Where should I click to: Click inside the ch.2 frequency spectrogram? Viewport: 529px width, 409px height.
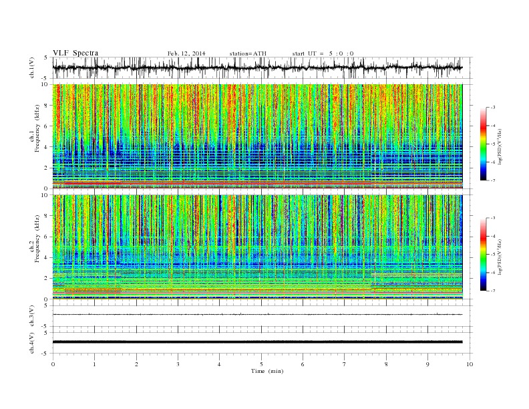tap(257, 247)
